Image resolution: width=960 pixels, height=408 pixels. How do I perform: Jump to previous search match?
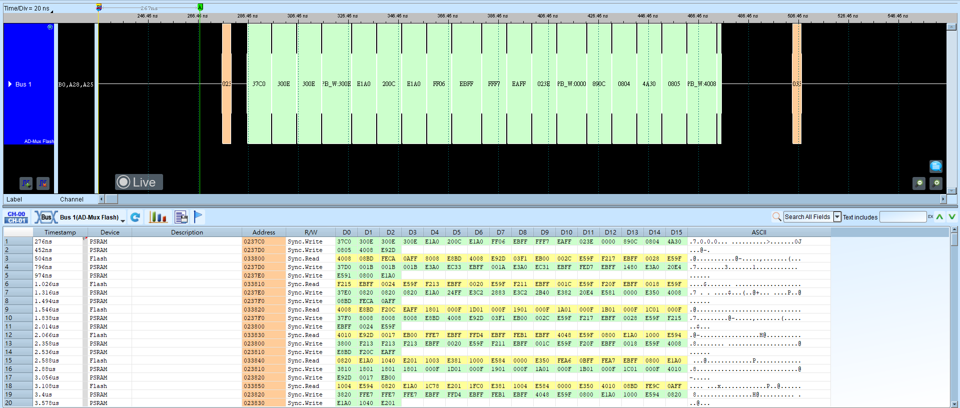[x=939, y=216]
